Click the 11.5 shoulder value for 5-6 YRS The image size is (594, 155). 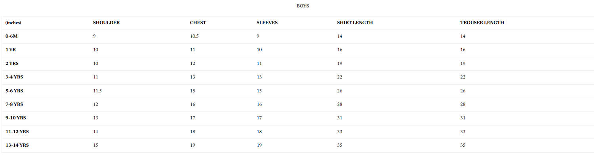[97, 91]
